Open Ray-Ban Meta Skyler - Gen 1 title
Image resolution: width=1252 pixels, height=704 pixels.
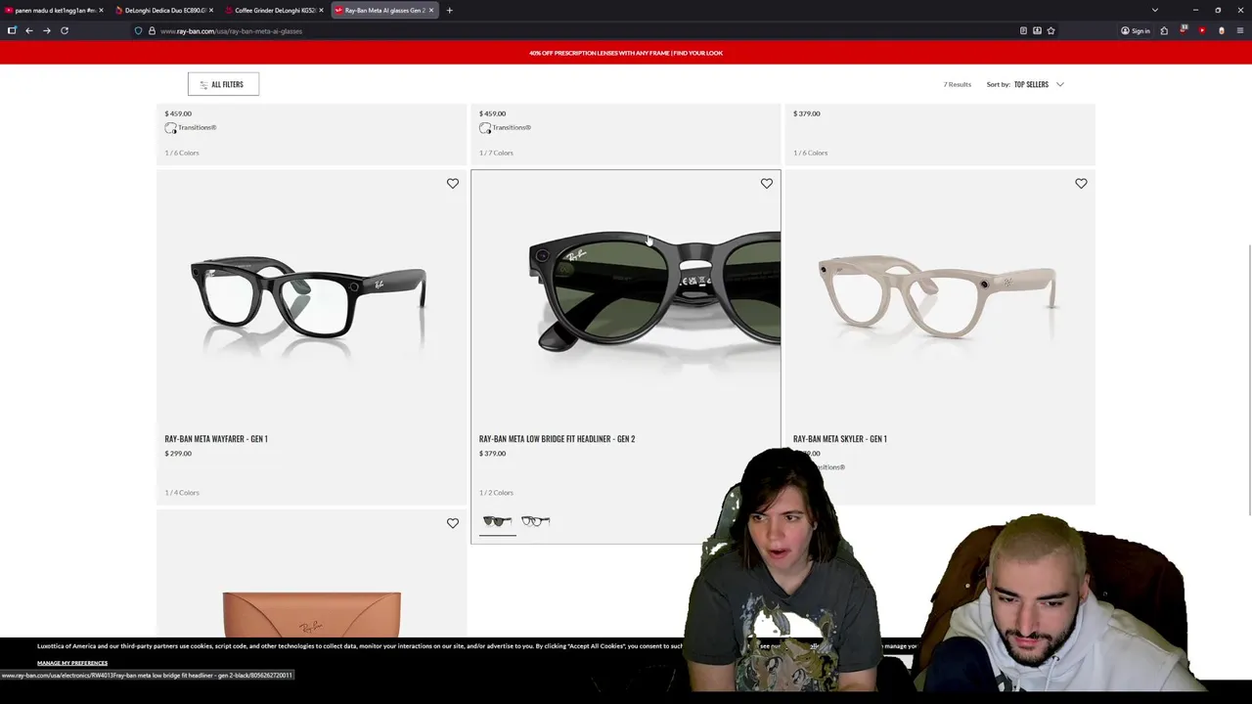pos(839,439)
